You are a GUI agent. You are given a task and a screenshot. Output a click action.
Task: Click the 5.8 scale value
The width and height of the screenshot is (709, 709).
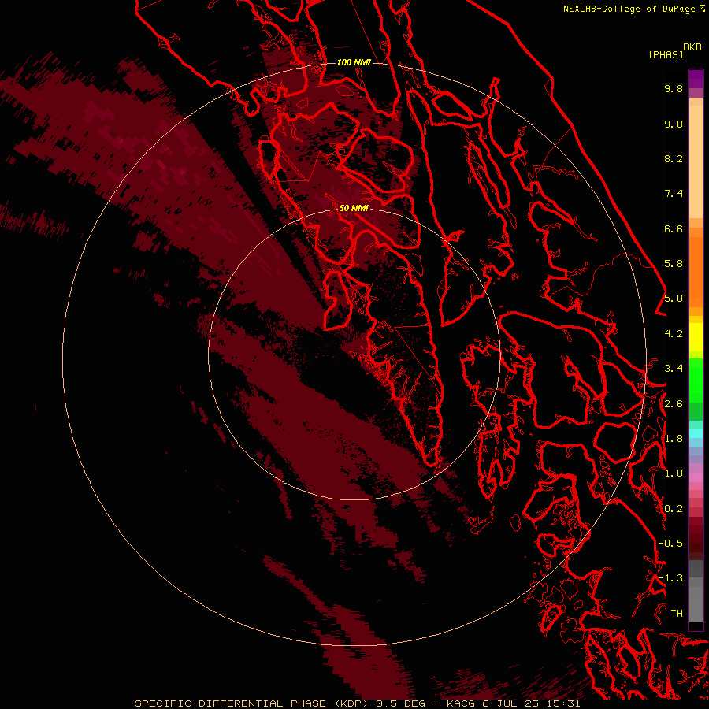coord(674,264)
